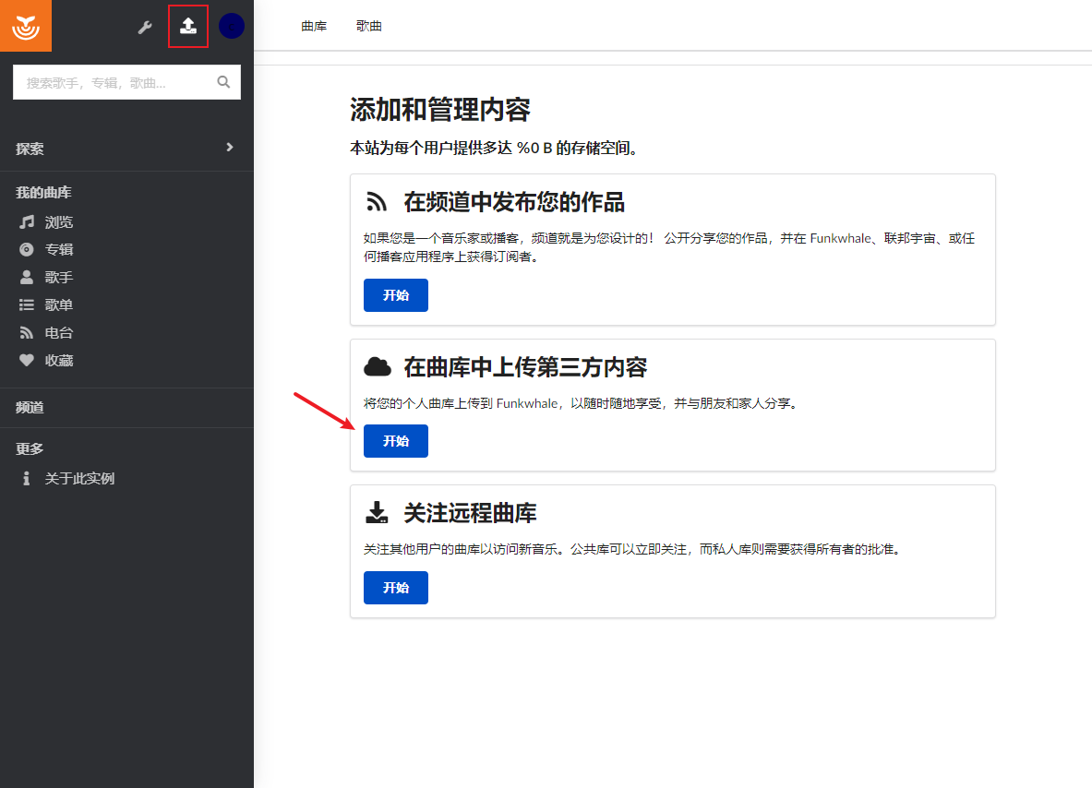Screen dimensions: 1092x788
Task: Open the 歌手 artists sidebar link
Action: pos(58,277)
